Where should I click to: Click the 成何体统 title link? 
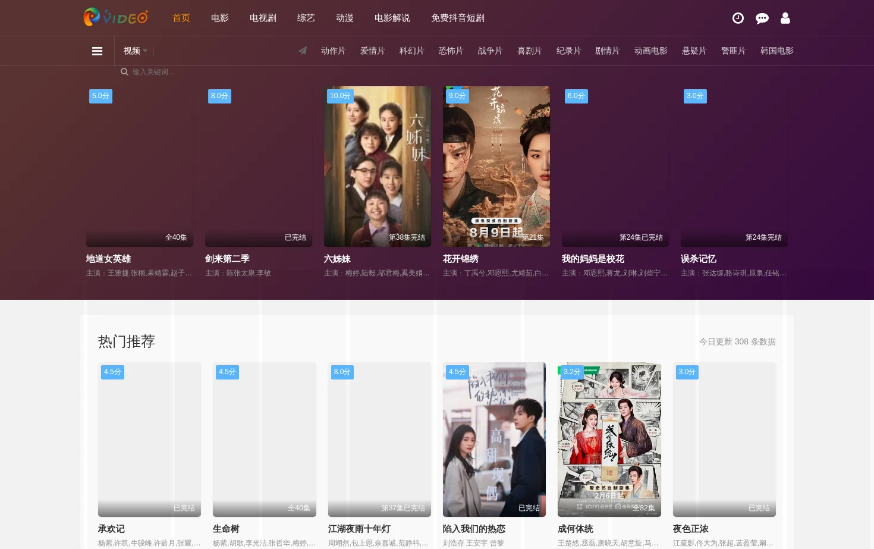coord(576,529)
